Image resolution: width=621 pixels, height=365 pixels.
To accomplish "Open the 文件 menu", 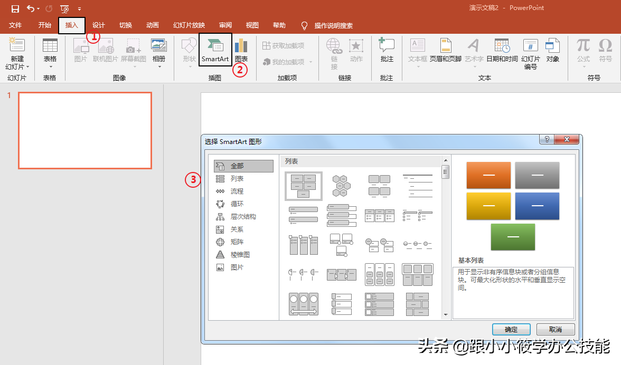I will pyautogui.click(x=15, y=25).
